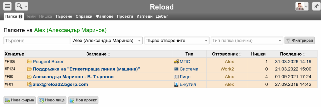
Task: Click the folder icon beside Peugeot Boxer
Action: (x=29, y=62)
